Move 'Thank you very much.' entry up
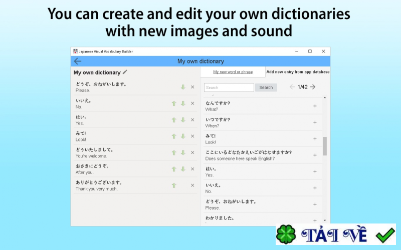Screen dimensions: 401x250 coord(174,185)
